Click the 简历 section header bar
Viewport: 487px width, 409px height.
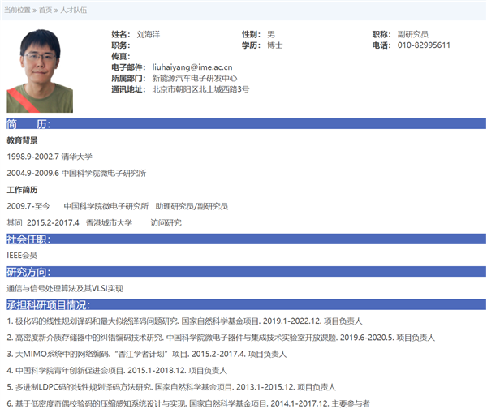pos(246,124)
